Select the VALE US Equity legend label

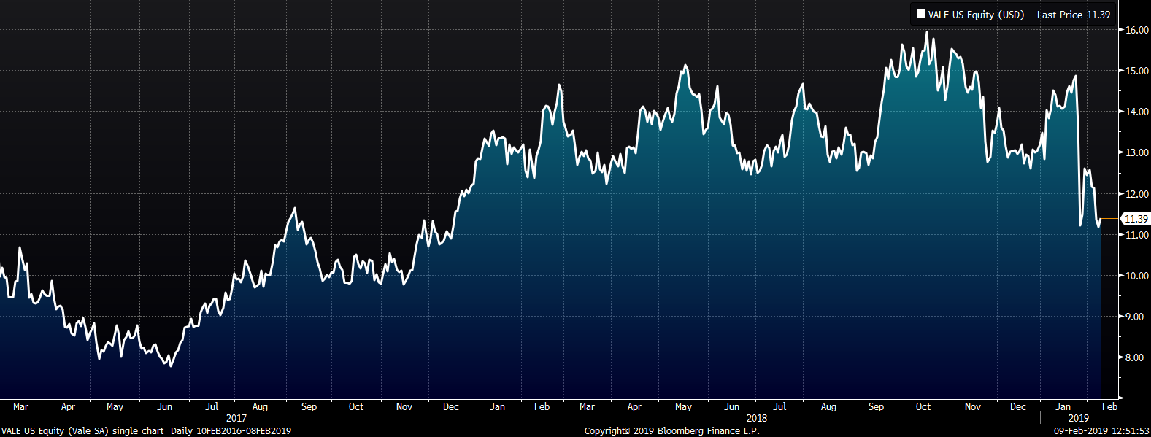click(976, 15)
